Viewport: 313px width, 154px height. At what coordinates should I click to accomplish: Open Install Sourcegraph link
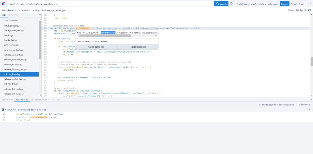tap(247, 4)
